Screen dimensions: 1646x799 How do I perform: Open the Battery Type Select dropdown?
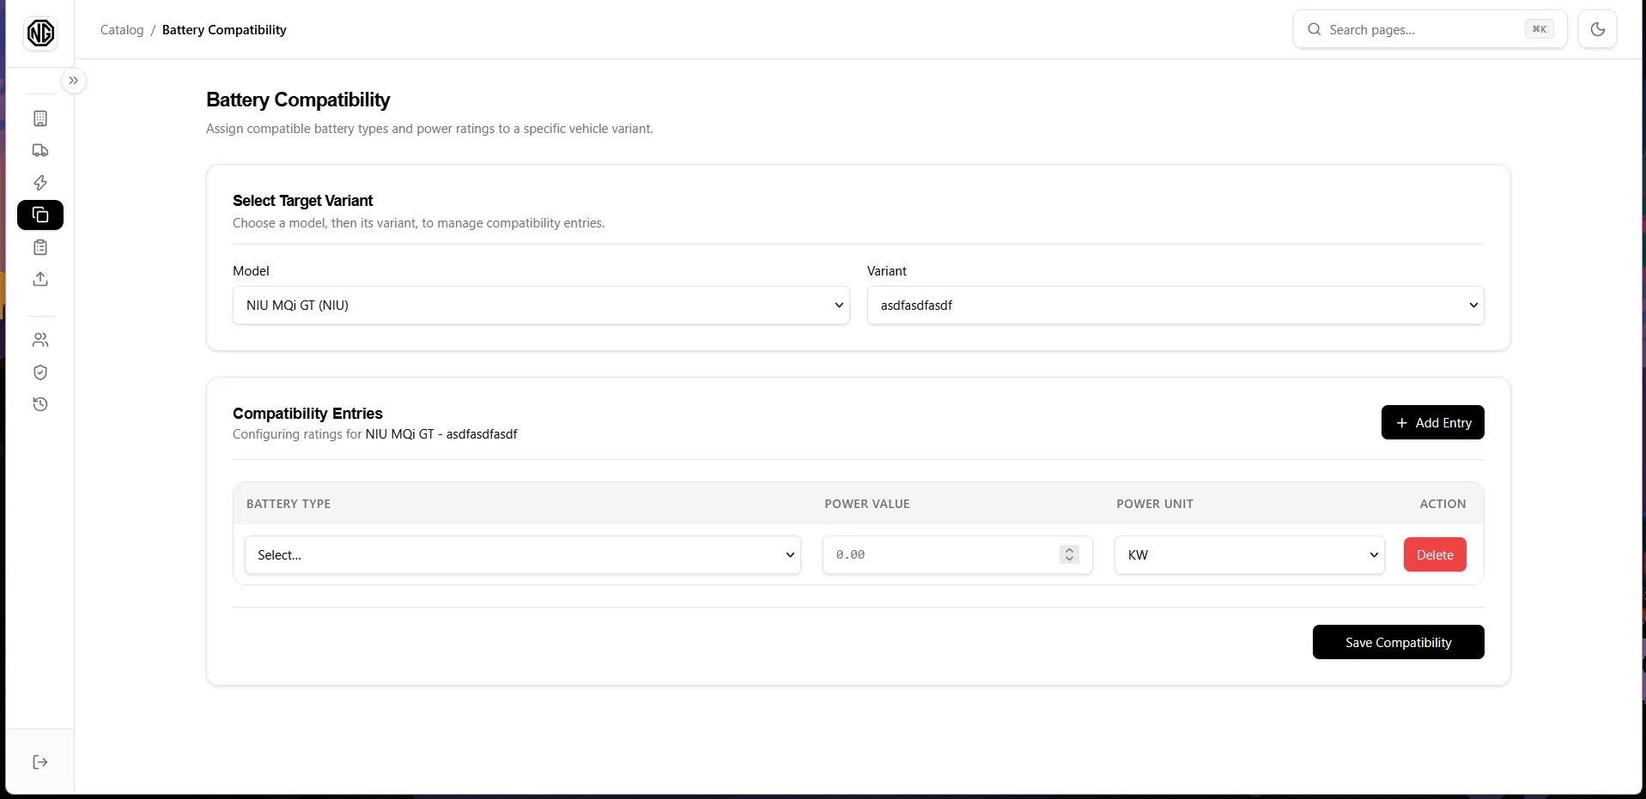(x=523, y=555)
